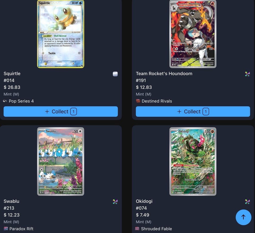Collect the Team Rocket's Houndoom card

[193, 111]
